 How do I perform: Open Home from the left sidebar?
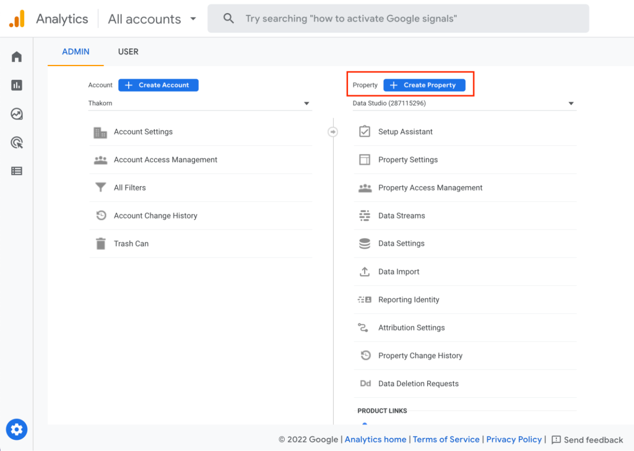[17, 56]
